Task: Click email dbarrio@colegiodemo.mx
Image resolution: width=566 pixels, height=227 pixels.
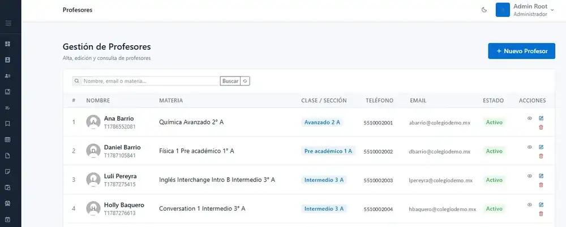Action: point(439,152)
